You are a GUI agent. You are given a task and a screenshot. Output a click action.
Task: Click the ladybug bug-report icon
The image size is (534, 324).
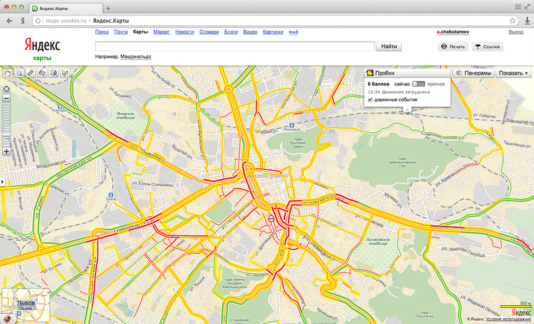click(7, 319)
